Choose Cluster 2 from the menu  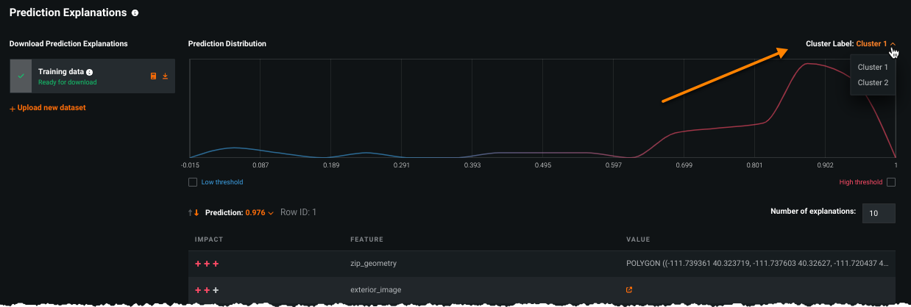click(x=873, y=83)
